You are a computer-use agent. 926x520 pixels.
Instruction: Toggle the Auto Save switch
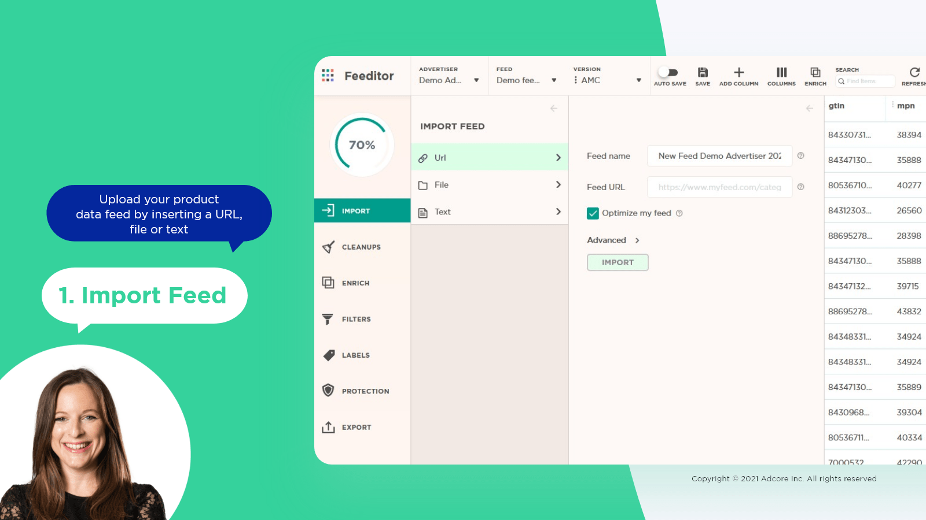[x=670, y=73]
